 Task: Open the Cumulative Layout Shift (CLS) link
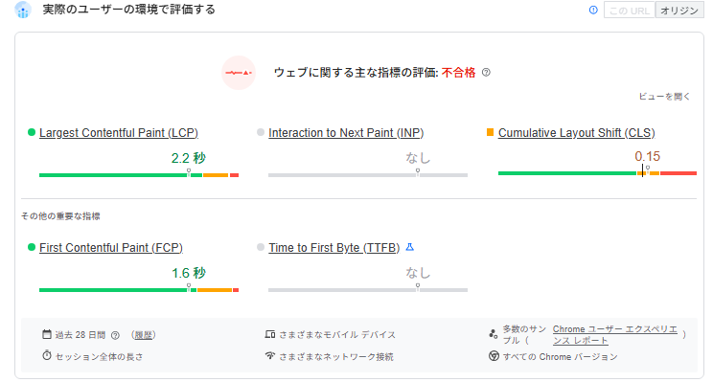coord(577,133)
